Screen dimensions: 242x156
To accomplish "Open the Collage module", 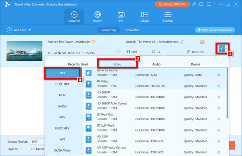I will [x=144, y=17].
